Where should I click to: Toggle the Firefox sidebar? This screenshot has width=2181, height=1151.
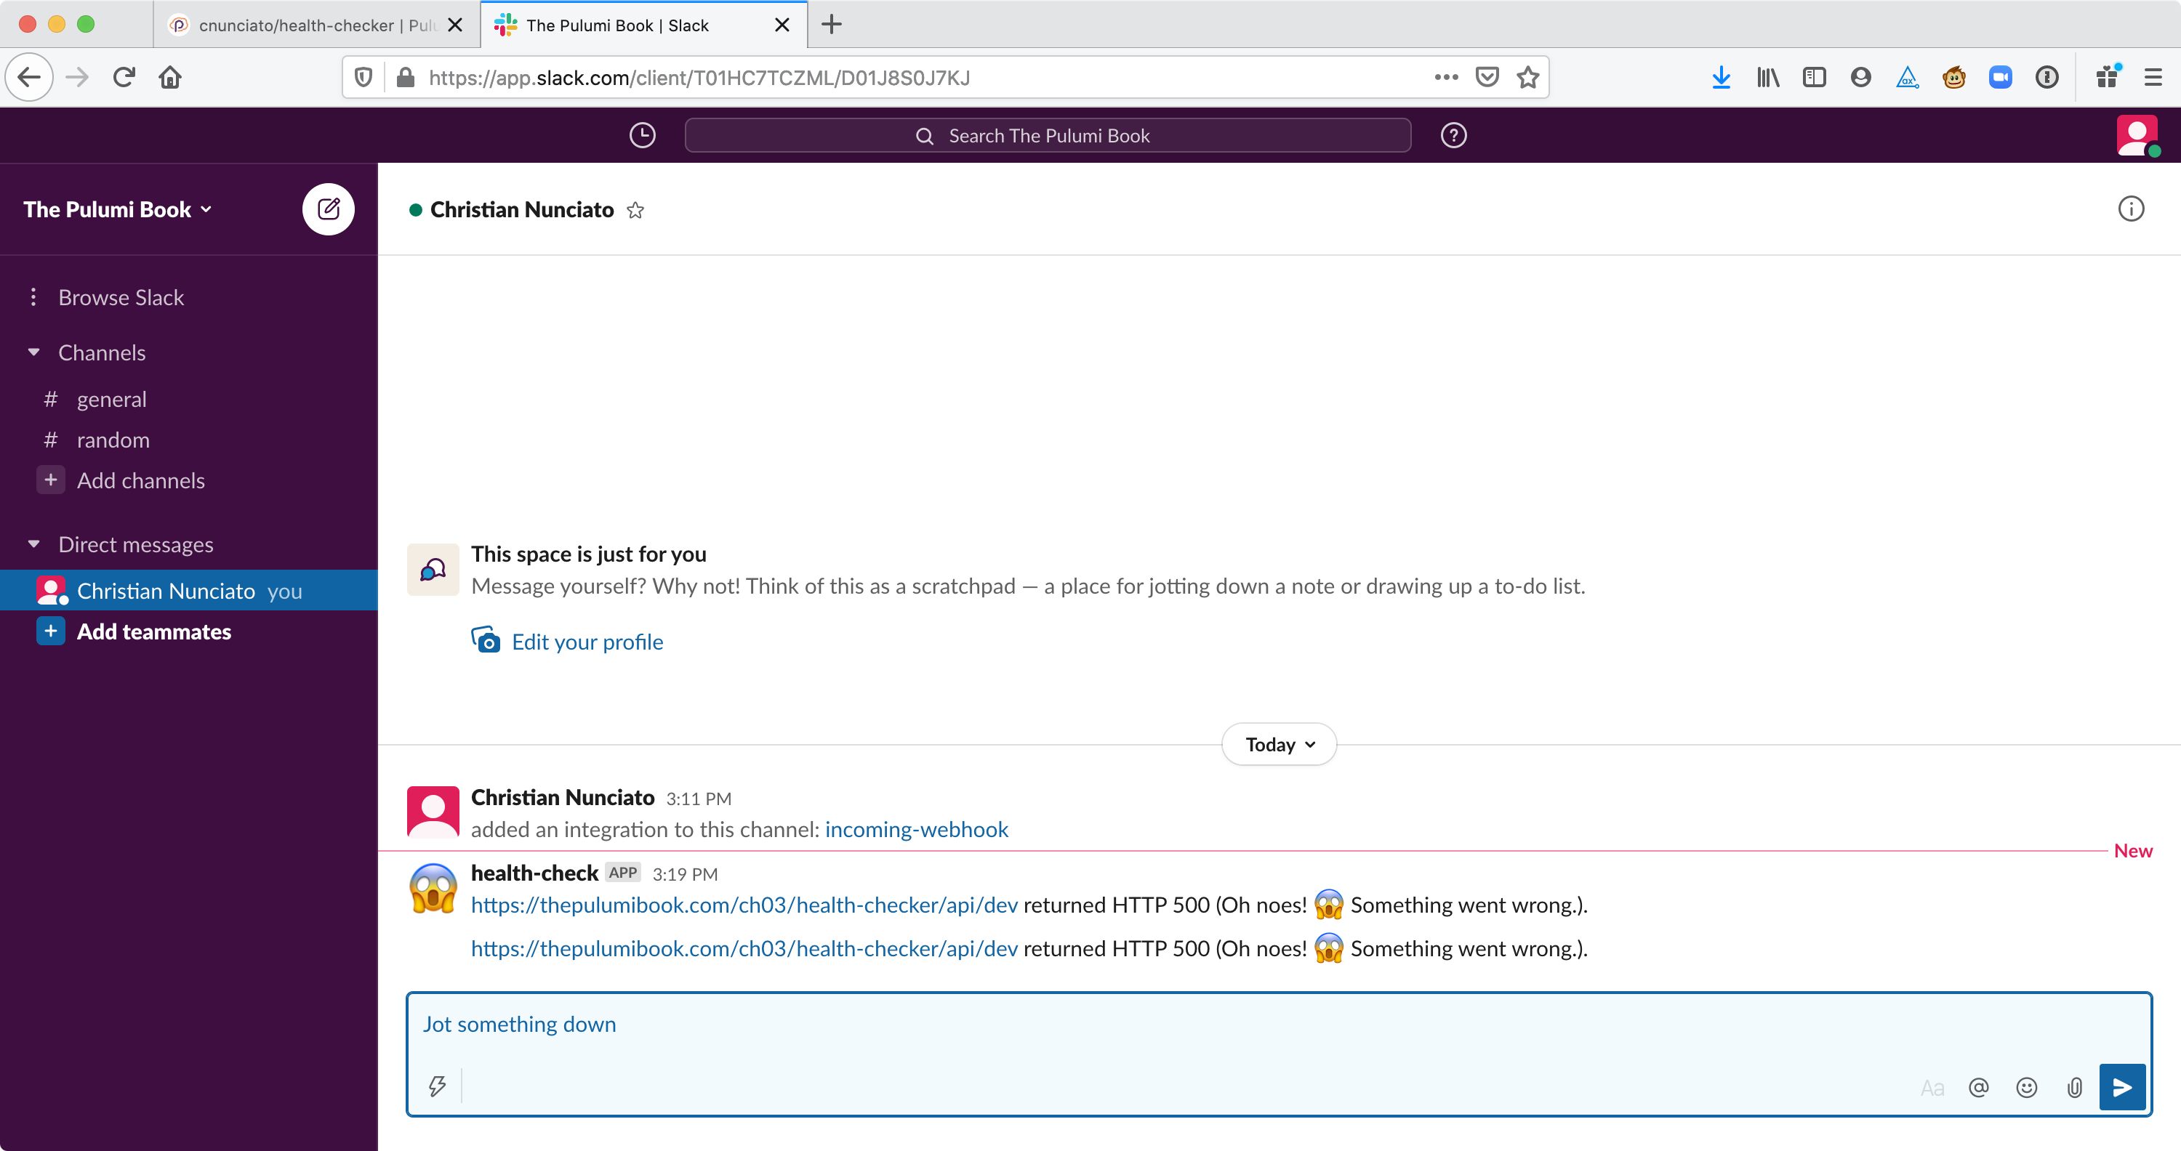1815,77
